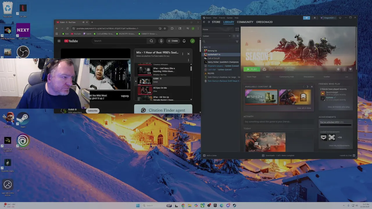372x209 pixels.
Task: Toggle Steam library grid collections view icon
Action: 237,29
